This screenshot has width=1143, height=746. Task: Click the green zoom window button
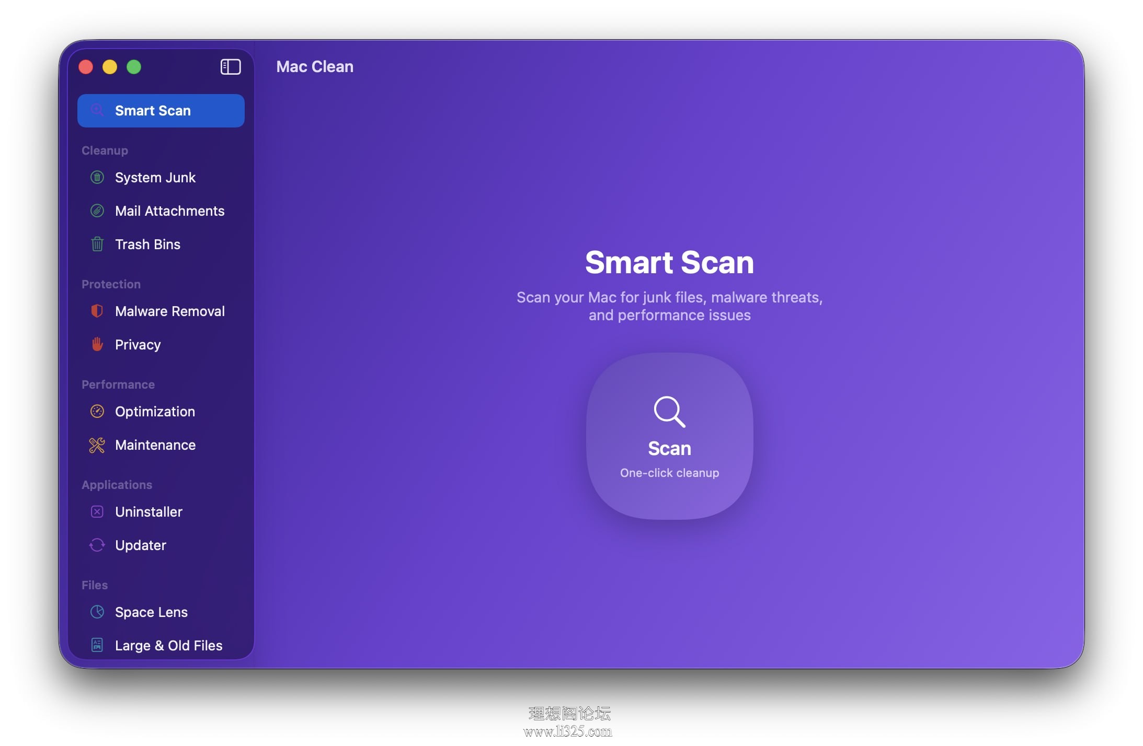[x=134, y=67]
